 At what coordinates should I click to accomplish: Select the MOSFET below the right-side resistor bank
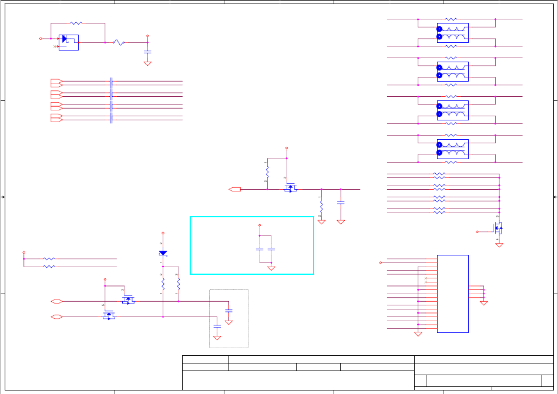(x=498, y=228)
